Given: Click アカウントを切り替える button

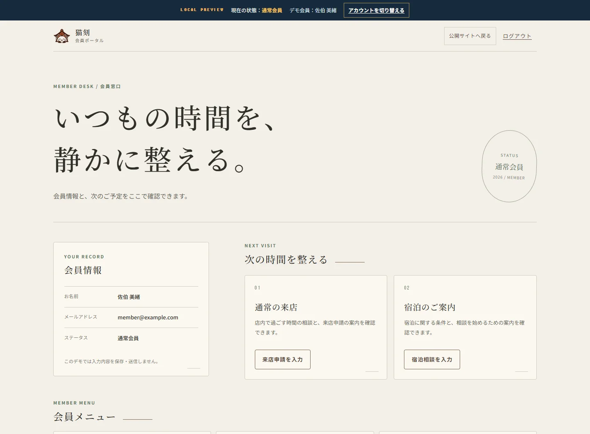Looking at the screenshot, I should (x=377, y=10).
